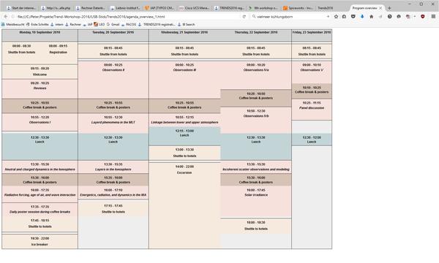Select the 19:30 - 22:00 Ice breaker entry
This screenshot has height=263, width=439.
tap(40, 242)
